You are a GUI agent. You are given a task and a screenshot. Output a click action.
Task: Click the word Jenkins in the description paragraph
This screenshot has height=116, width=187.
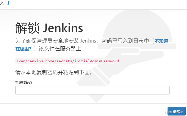(x=88, y=41)
